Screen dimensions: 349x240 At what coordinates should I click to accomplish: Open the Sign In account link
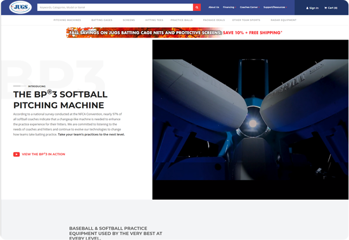point(312,8)
